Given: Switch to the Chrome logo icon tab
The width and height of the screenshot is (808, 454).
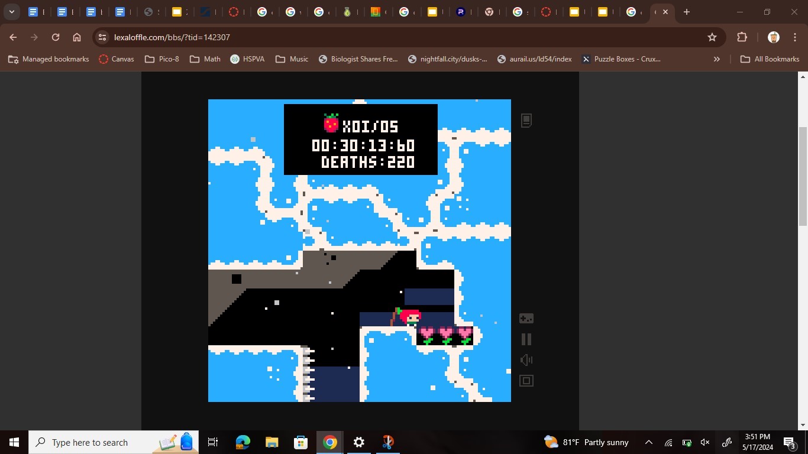Looking at the screenshot, I should click(489, 12).
